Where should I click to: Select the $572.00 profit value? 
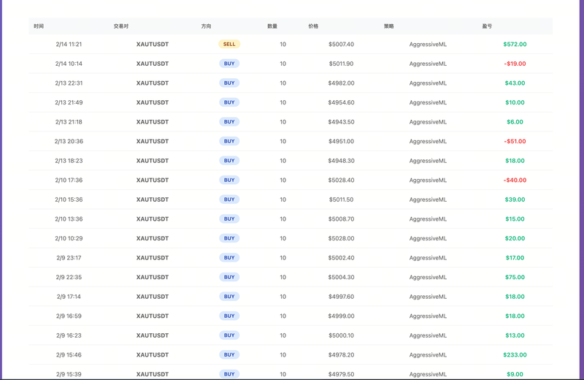pyautogui.click(x=515, y=44)
